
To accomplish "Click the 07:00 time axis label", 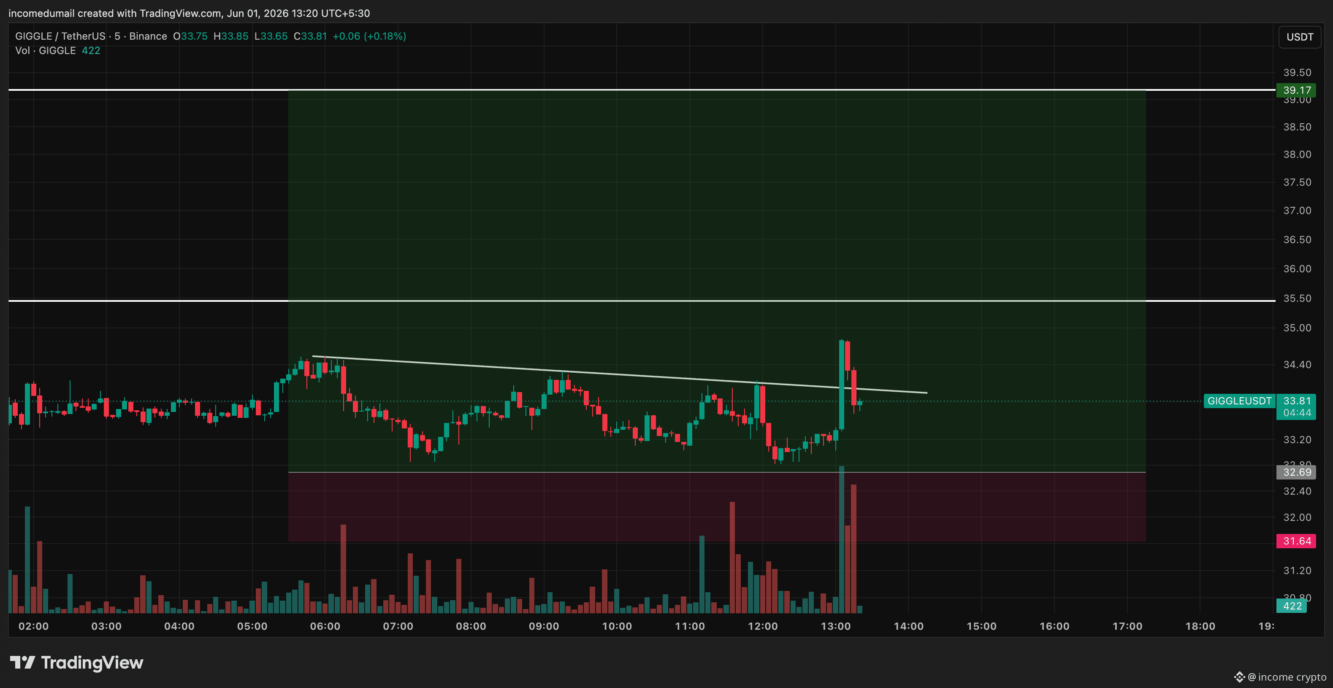I will pos(398,626).
